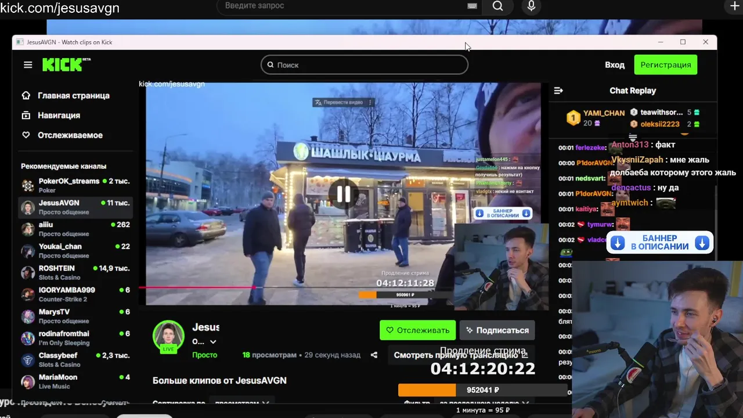Open 'Отслеживаемое' in the sidebar
This screenshot has height=418, width=743.
coord(70,135)
